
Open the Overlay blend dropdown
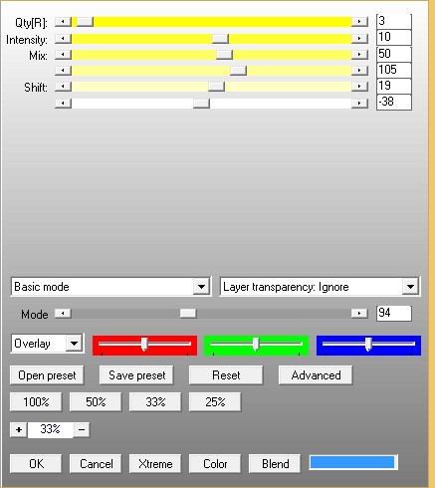point(74,344)
